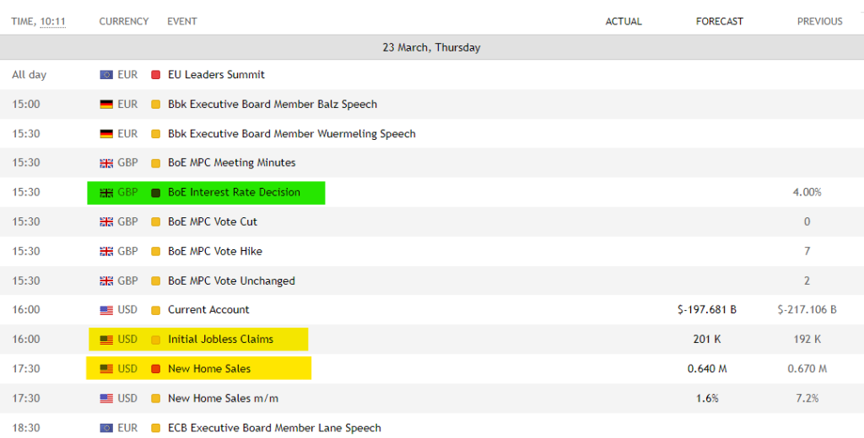Viewport: 864px width, 438px height.
Task: Click the 23 March, Thursday date bar
Action: coord(431,48)
